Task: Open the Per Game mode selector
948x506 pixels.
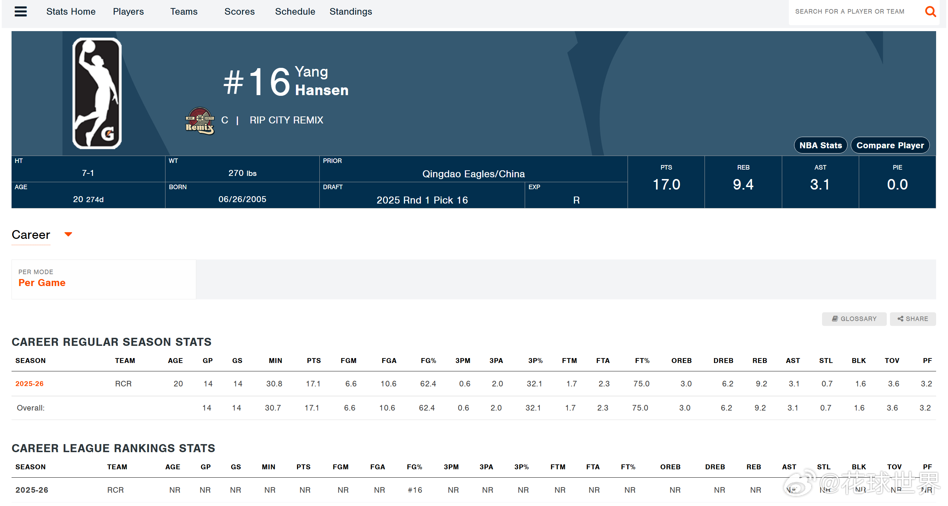Action: click(42, 283)
